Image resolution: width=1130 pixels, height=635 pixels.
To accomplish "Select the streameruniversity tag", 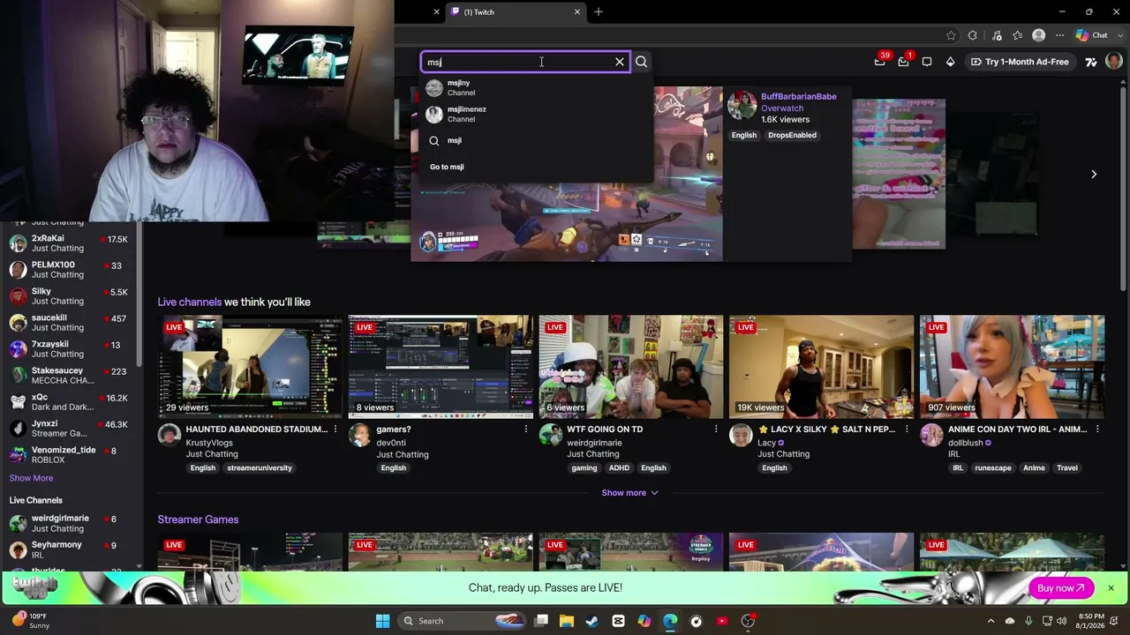I will click(260, 468).
